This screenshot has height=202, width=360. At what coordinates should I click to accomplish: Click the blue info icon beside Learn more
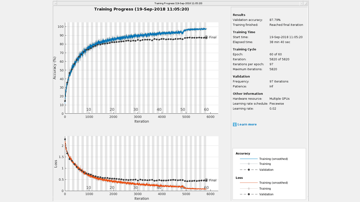pyautogui.click(x=235, y=124)
